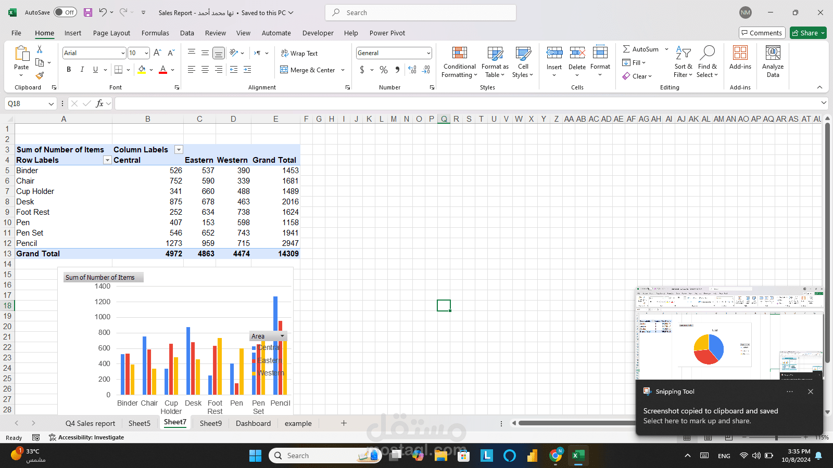The image size is (833, 468).
Task: Click the Add-ins ribbon icon
Action: 740,53
